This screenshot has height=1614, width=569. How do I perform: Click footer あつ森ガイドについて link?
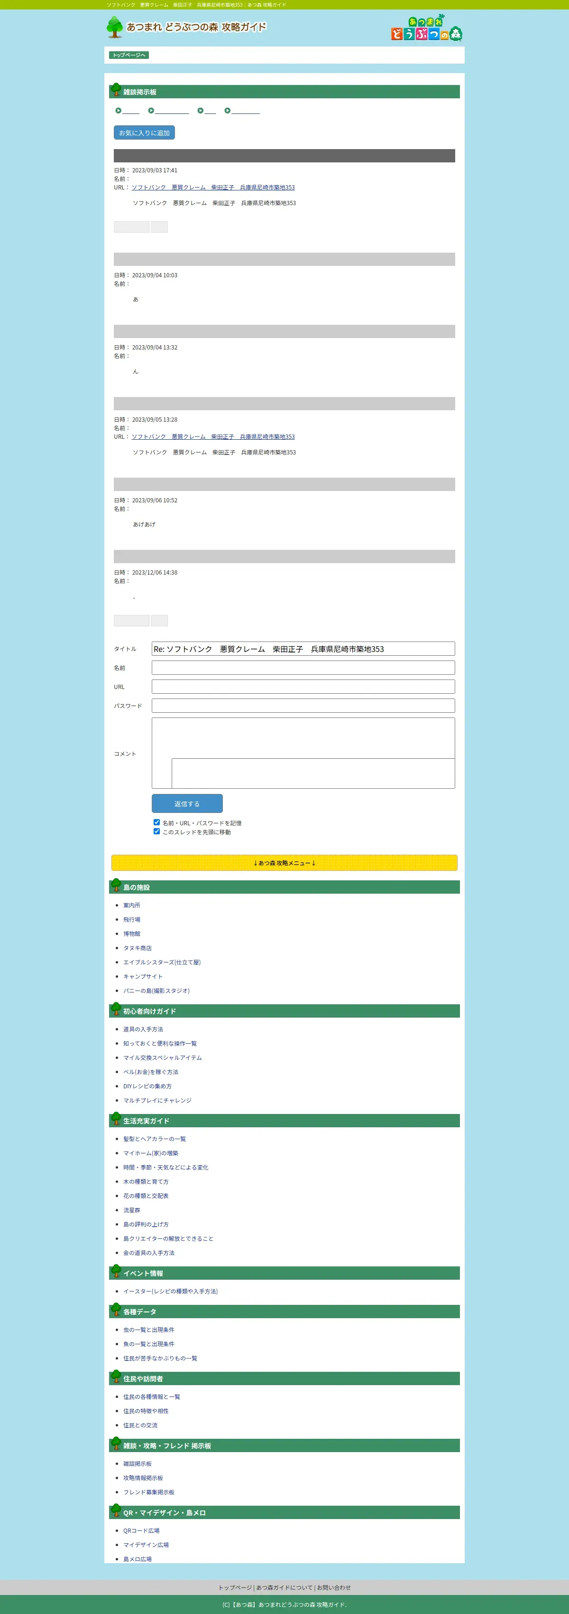(x=284, y=1588)
